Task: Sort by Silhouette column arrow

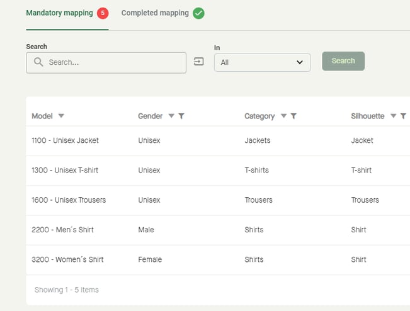Action: [393, 116]
